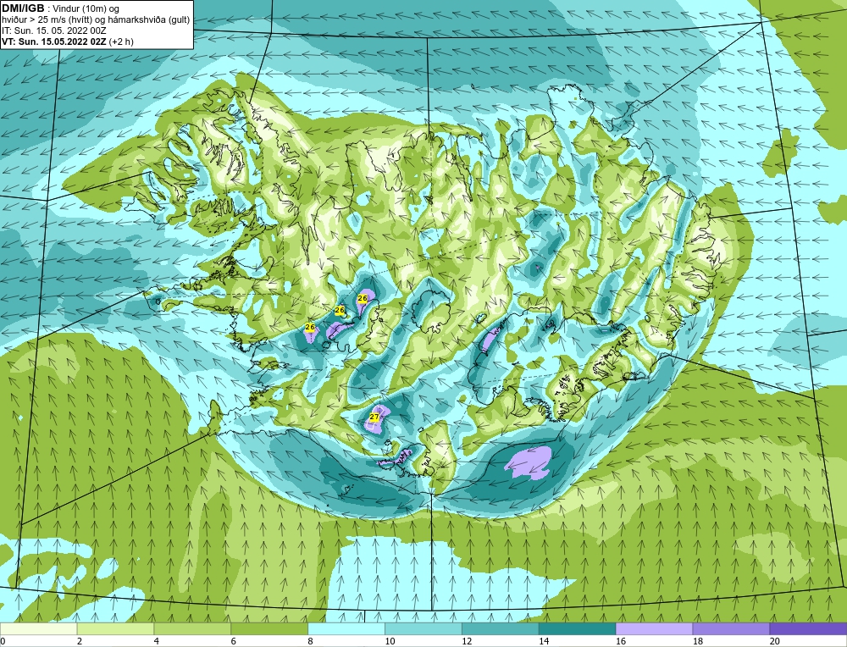Click the '4' value on the legend scale
The width and height of the screenshot is (847, 647).
point(157,641)
